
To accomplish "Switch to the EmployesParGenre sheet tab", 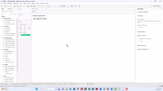I will click(16, 84).
